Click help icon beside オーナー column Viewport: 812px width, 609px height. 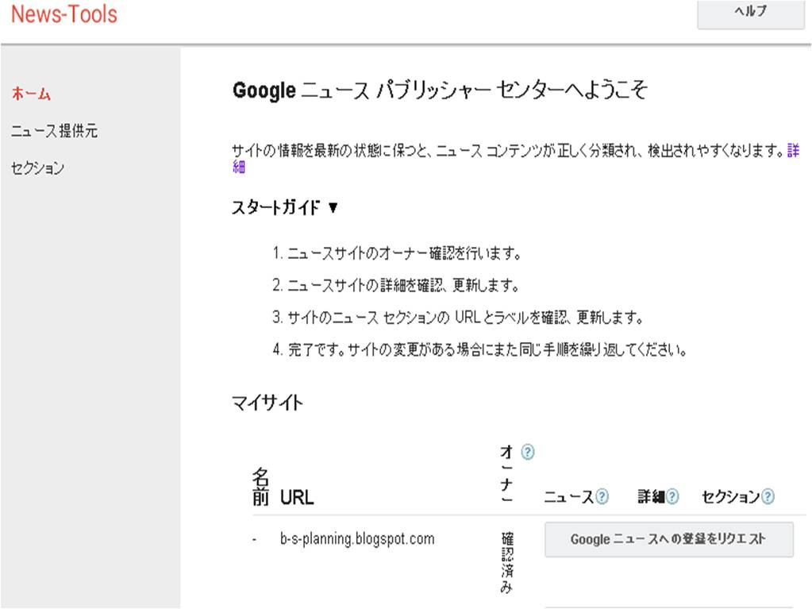(527, 452)
